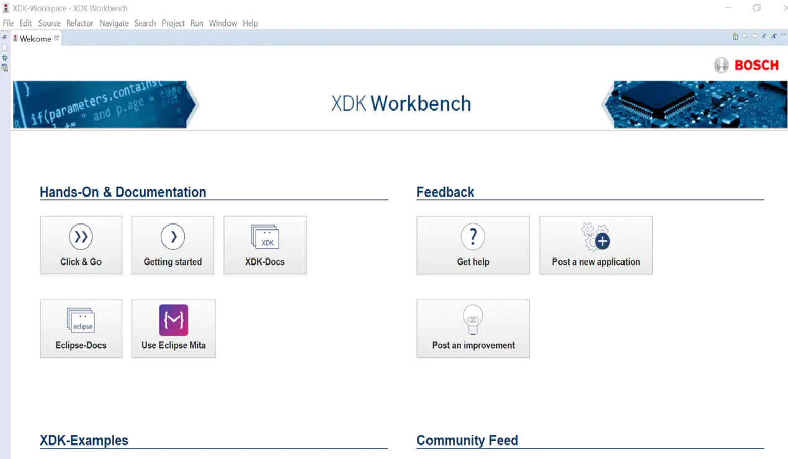The width and height of the screenshot is (788, 459).
Task: Click the Home icon in the Welcome toolbar
Action: (735, 37)
